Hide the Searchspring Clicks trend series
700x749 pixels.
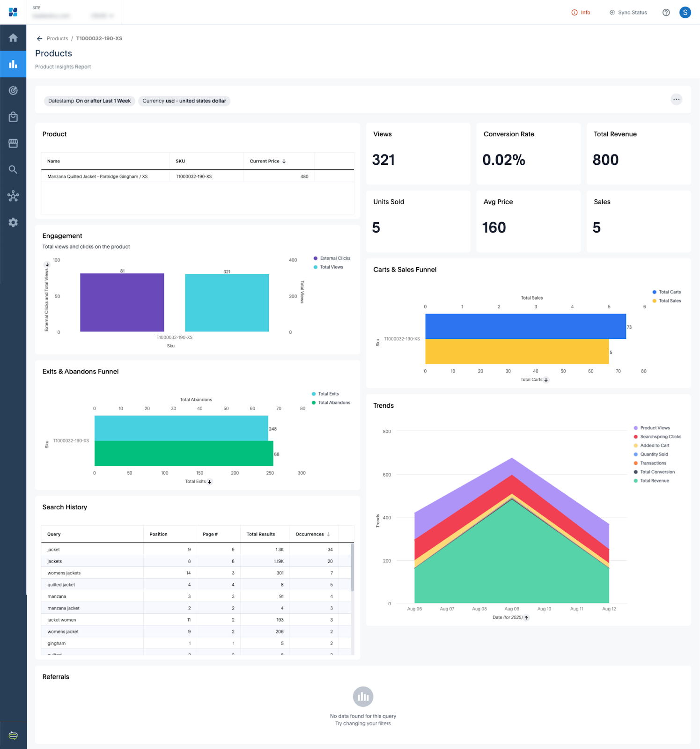pyautogui.click(x=660, y=437)
